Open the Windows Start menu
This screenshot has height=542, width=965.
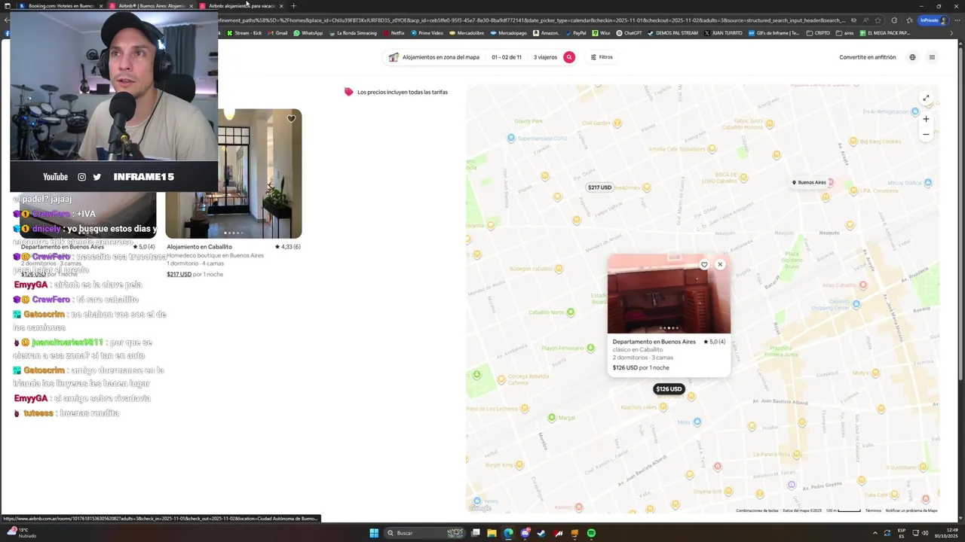point(374,533)
